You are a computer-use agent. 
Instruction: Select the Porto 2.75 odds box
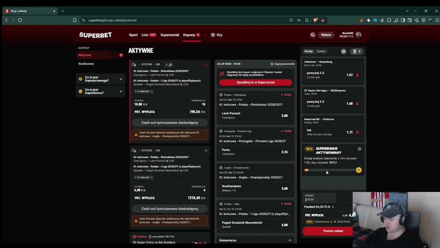pyautogui.click(x=255, y=152)
